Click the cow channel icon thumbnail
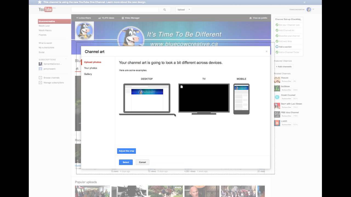The width and height of the screenshot is (351, 197). (x=84, y=31)
